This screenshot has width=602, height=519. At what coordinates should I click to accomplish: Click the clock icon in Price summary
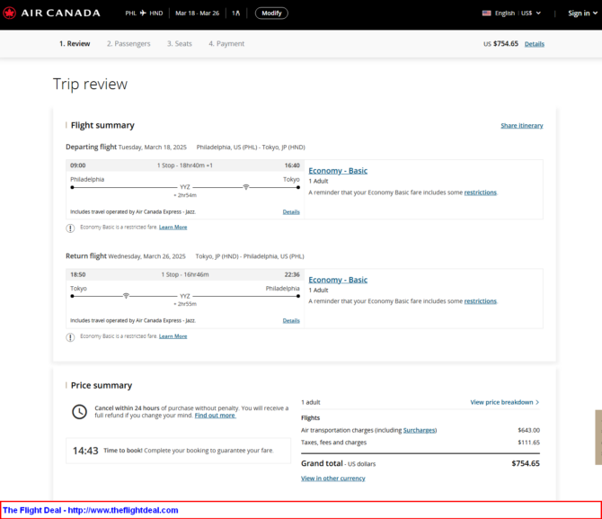coord(79,412)
